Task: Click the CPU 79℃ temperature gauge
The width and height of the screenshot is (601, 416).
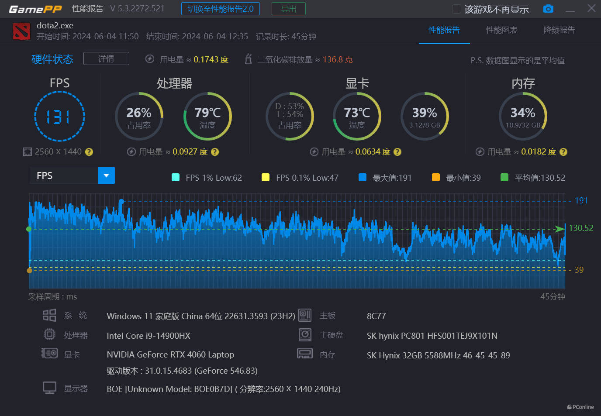Action: pyautogui.click(x=207, y=116)
